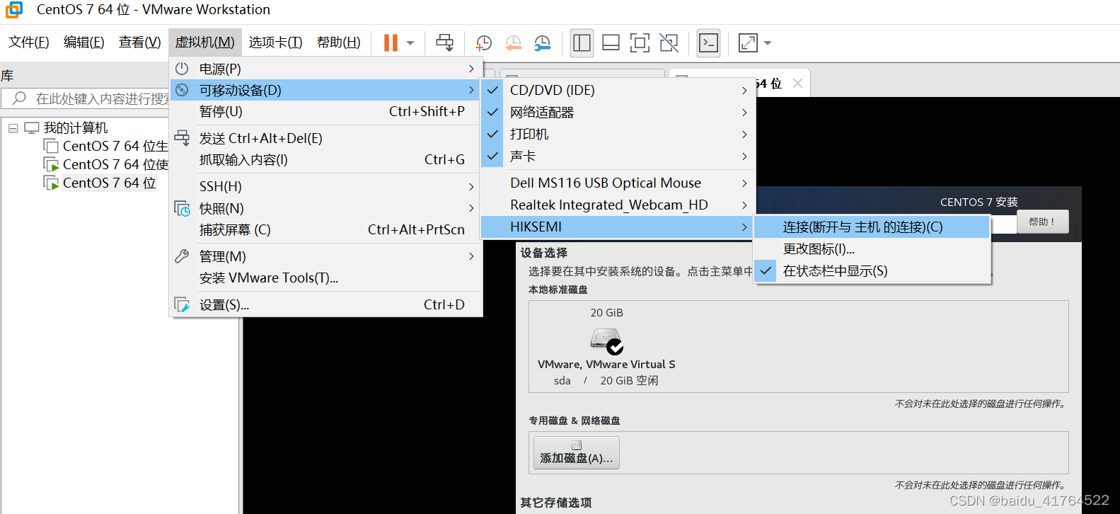This screenshot has width=1120, height=514.
Task: Click the icon beside 发送 Ctrl+Alt+Del(E)
Action: (182, 137)
